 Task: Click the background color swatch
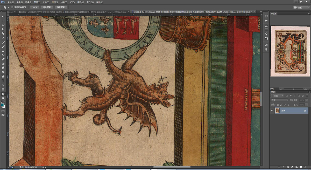[4, 107]
